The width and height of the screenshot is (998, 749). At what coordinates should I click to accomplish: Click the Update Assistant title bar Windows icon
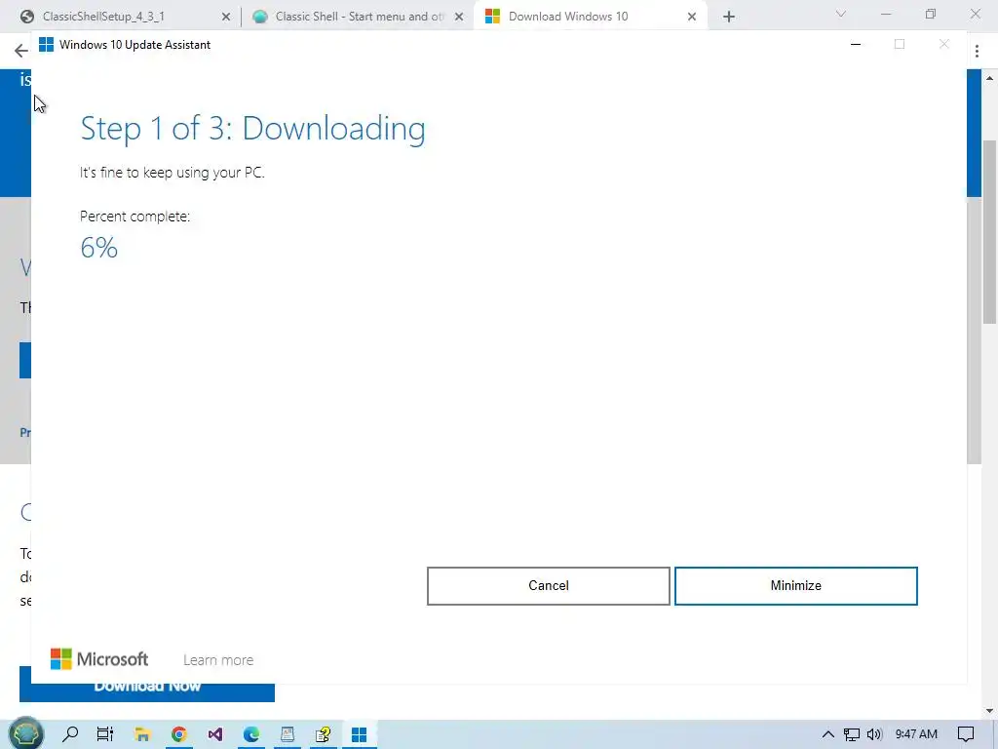pos(46,45)
